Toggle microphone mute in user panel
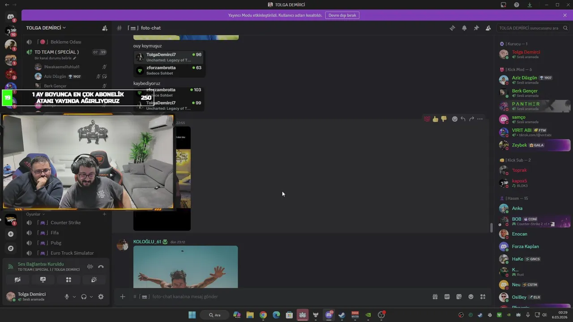Screen dimensions: 573x322 coord(67,297)
